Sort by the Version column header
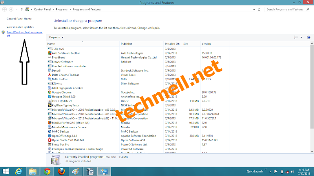The height and width of the screenshot is (176, 314). click(x=215, y=43)
